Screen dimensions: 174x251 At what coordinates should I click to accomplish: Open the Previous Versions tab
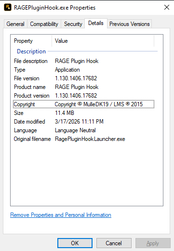click(x=129, y=24)
